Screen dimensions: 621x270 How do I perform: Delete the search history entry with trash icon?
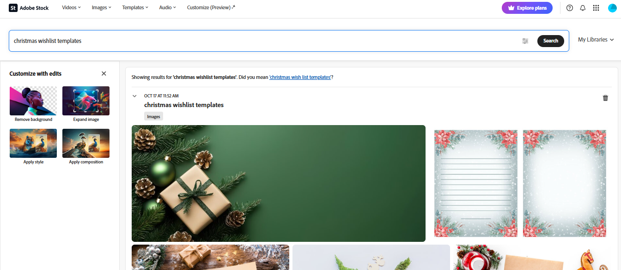coord(605,98)
